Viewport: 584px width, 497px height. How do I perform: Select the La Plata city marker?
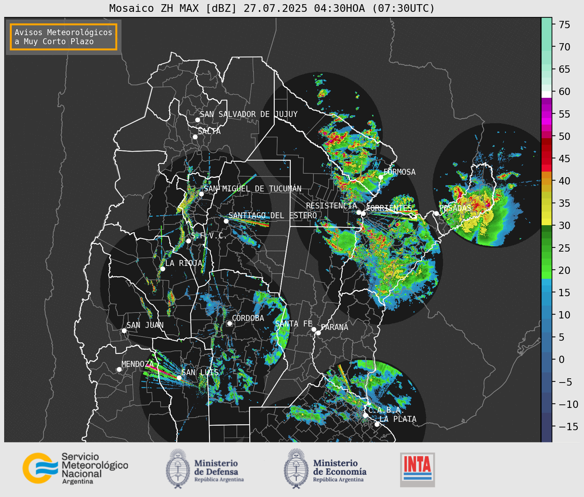(377, 424)
